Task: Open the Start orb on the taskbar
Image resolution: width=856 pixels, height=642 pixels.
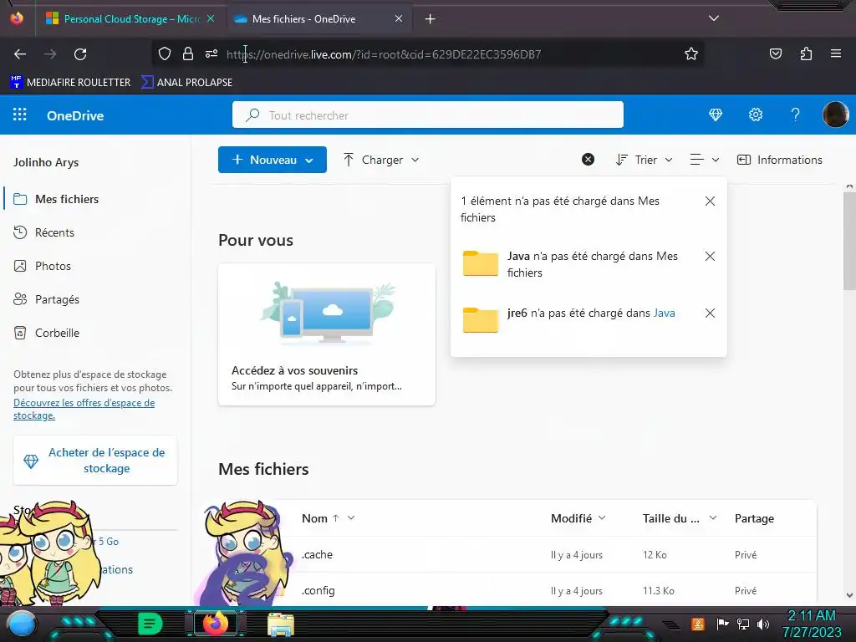Action: point(20,624)
